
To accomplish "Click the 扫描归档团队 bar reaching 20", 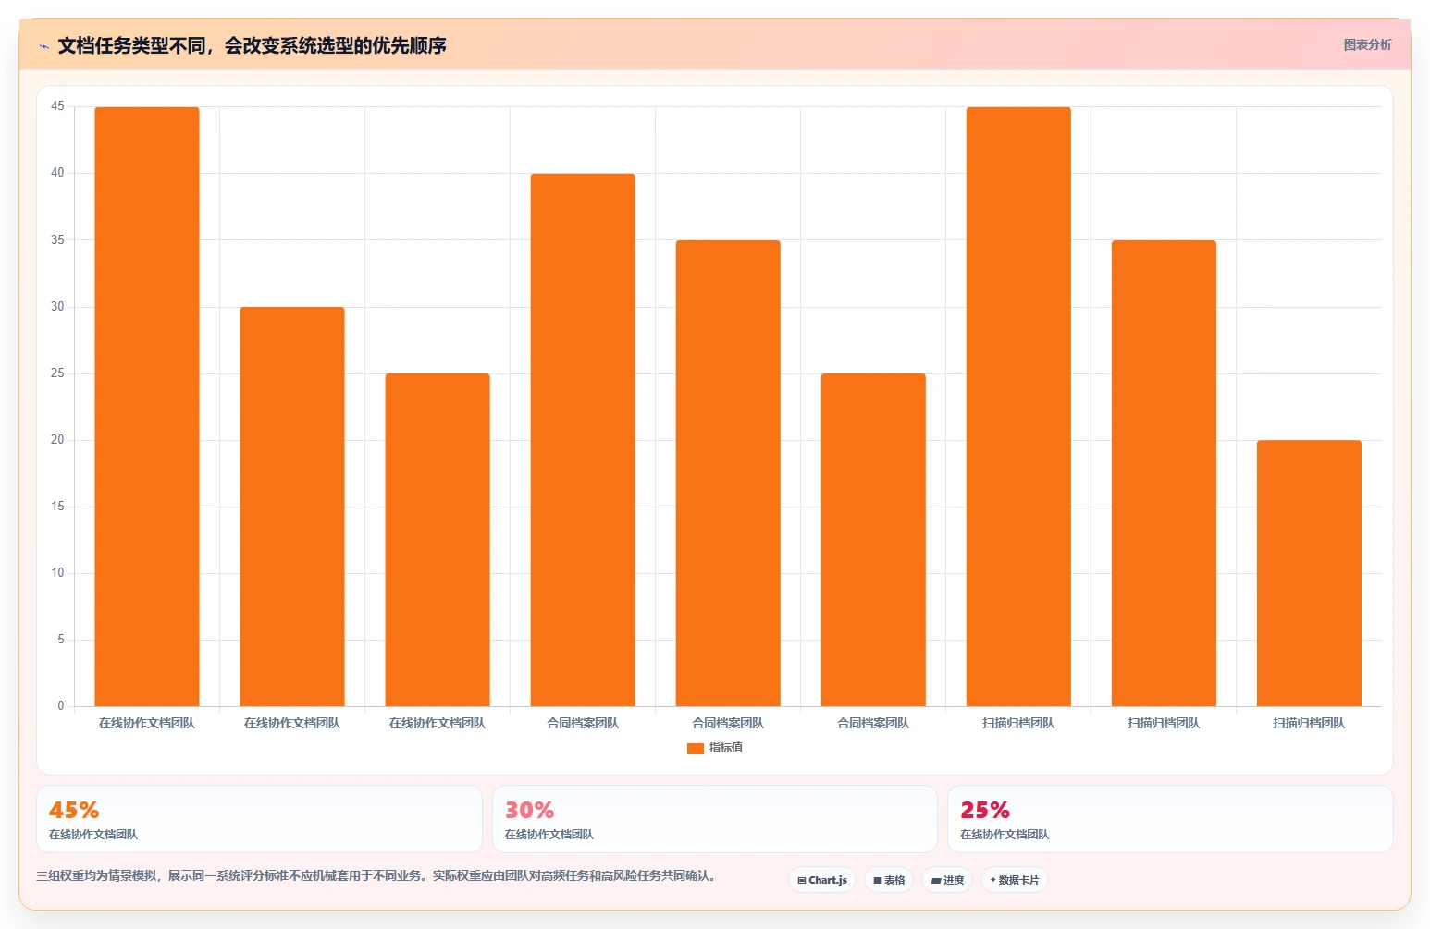I will pos(1309,573).
